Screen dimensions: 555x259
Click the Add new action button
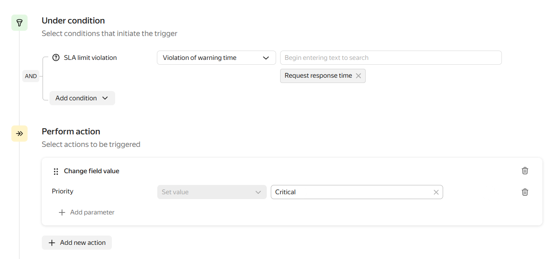tap(77, 243)
